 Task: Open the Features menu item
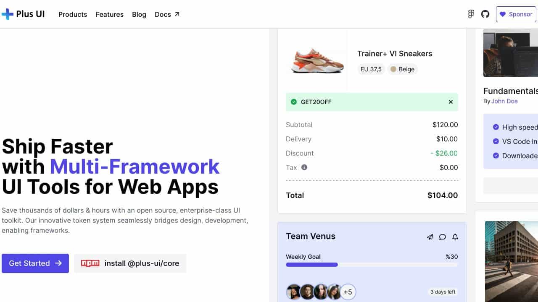[110, 14]
